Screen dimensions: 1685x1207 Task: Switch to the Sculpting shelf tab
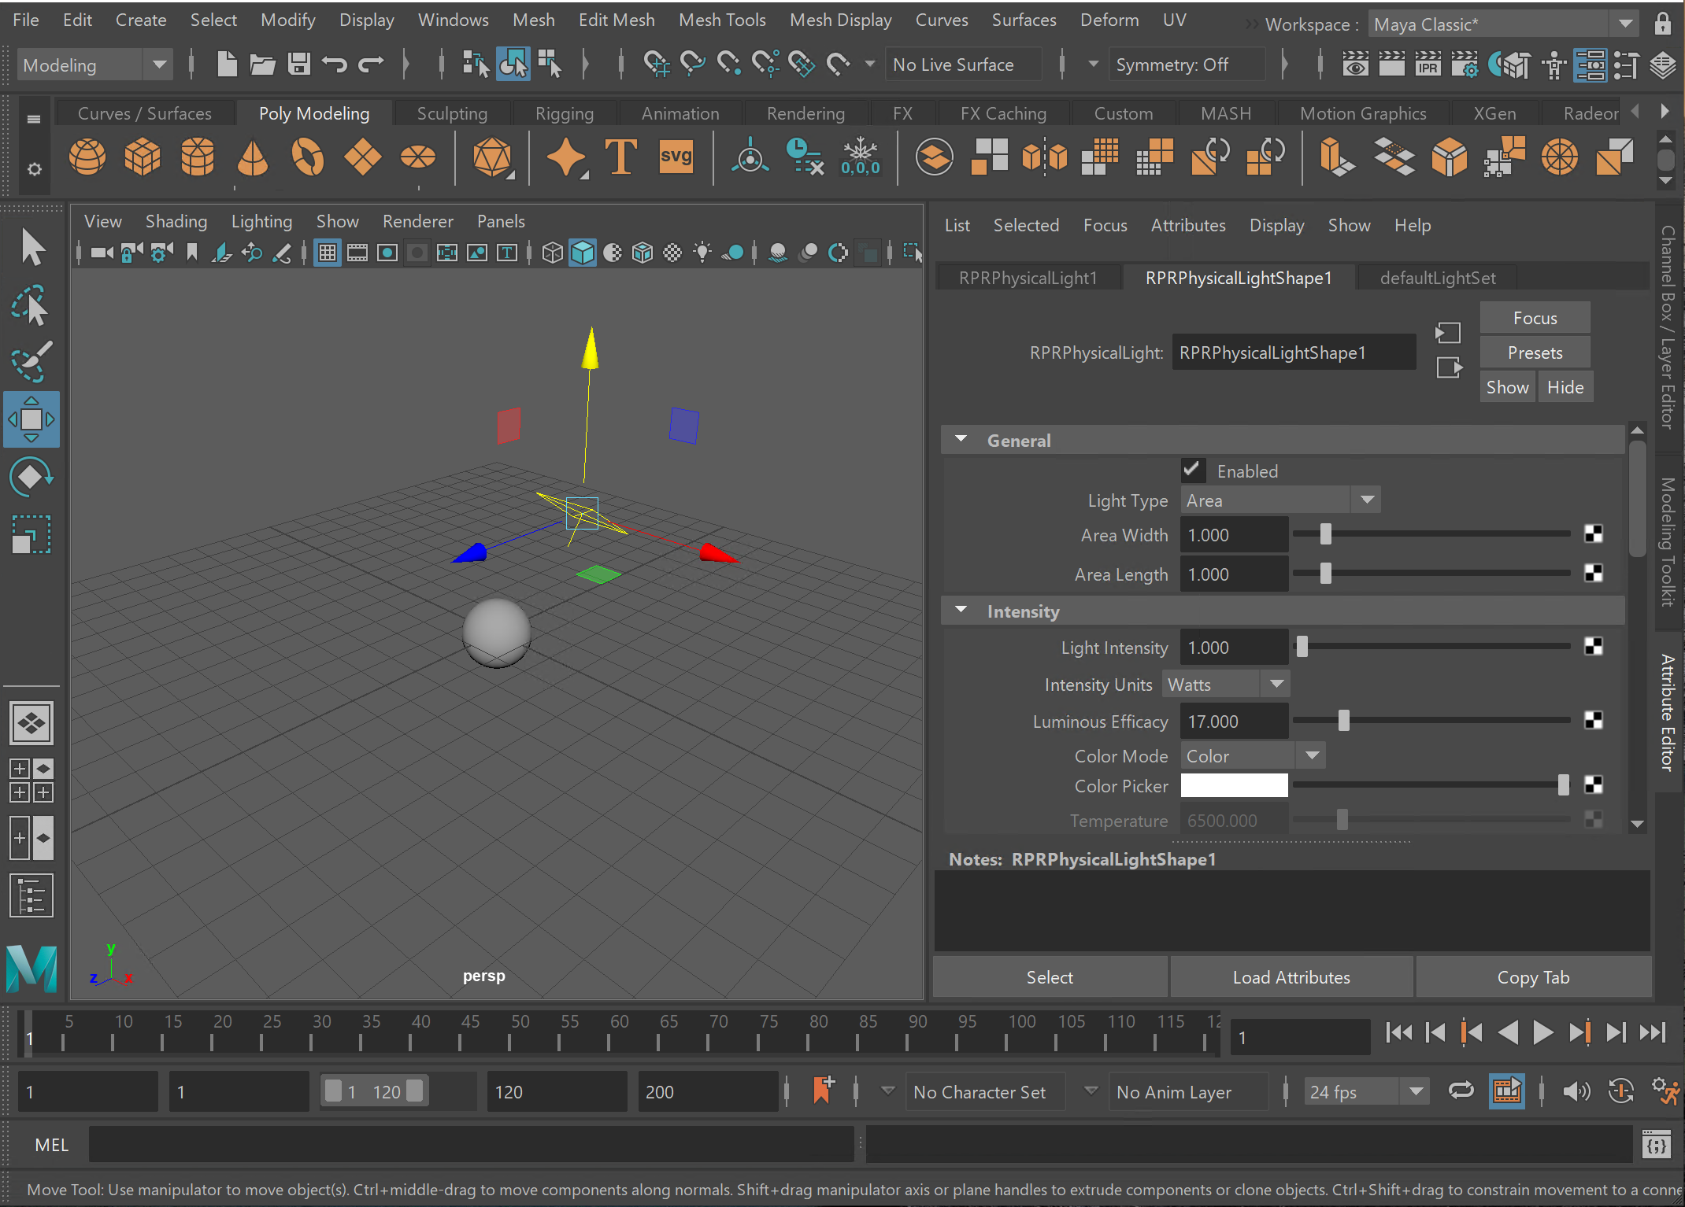[452, 113]
